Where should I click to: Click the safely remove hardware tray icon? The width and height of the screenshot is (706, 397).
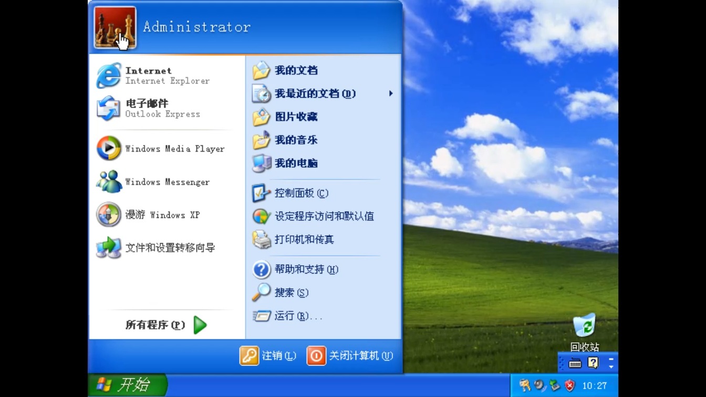pos(555,385)
